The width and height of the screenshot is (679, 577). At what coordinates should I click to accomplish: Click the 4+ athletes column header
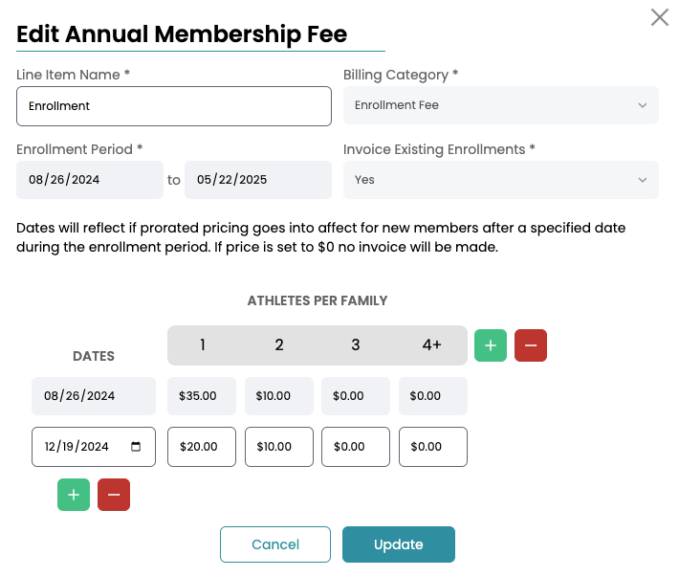(431, 345)
